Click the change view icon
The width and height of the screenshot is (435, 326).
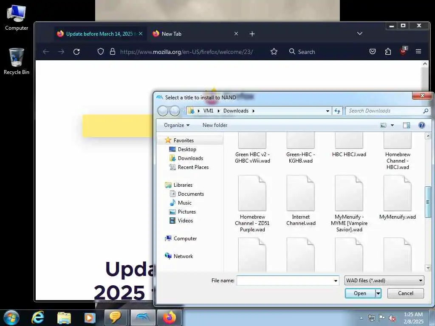pos(383,125)
